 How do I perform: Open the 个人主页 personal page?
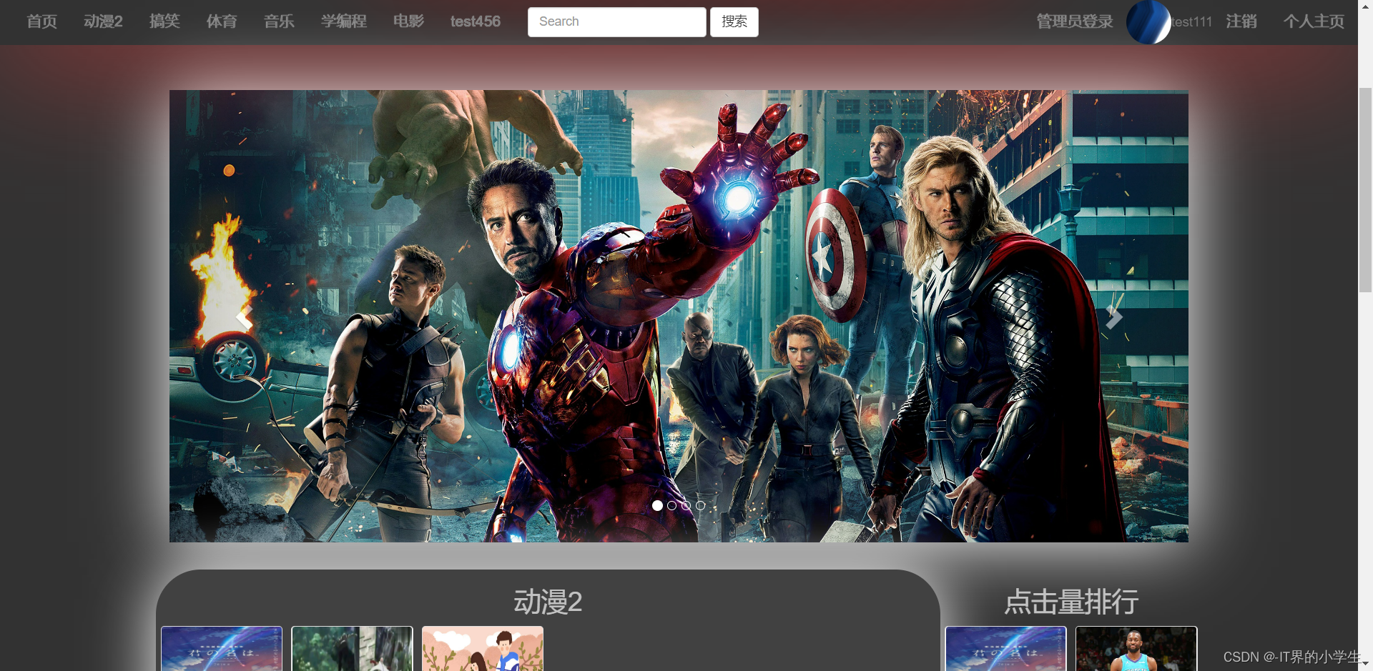(x=1314, y=21)
